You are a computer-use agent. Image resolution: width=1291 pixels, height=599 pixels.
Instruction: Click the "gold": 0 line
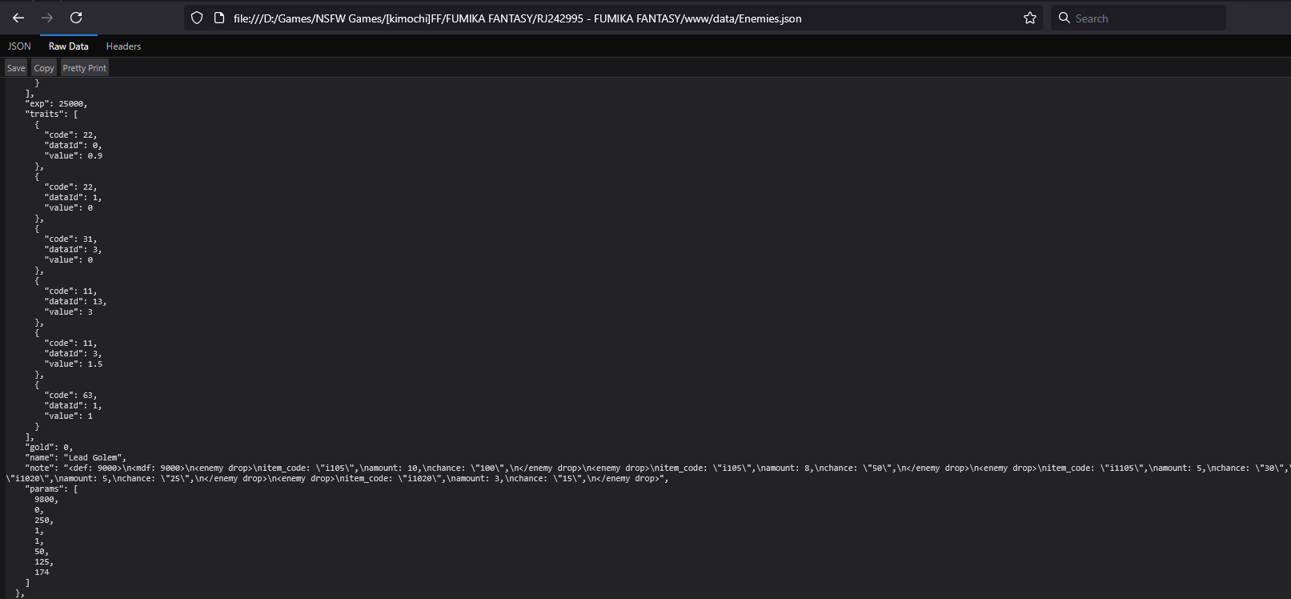point(49,448)
